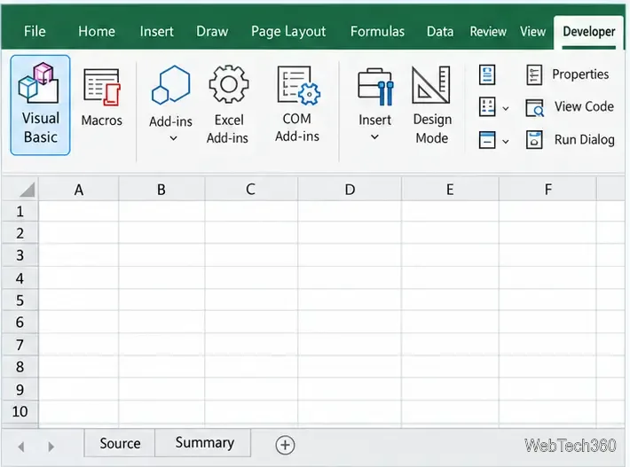Click the Add-ins hexagon icon
The image size is (630, 467).
[170, 85]
